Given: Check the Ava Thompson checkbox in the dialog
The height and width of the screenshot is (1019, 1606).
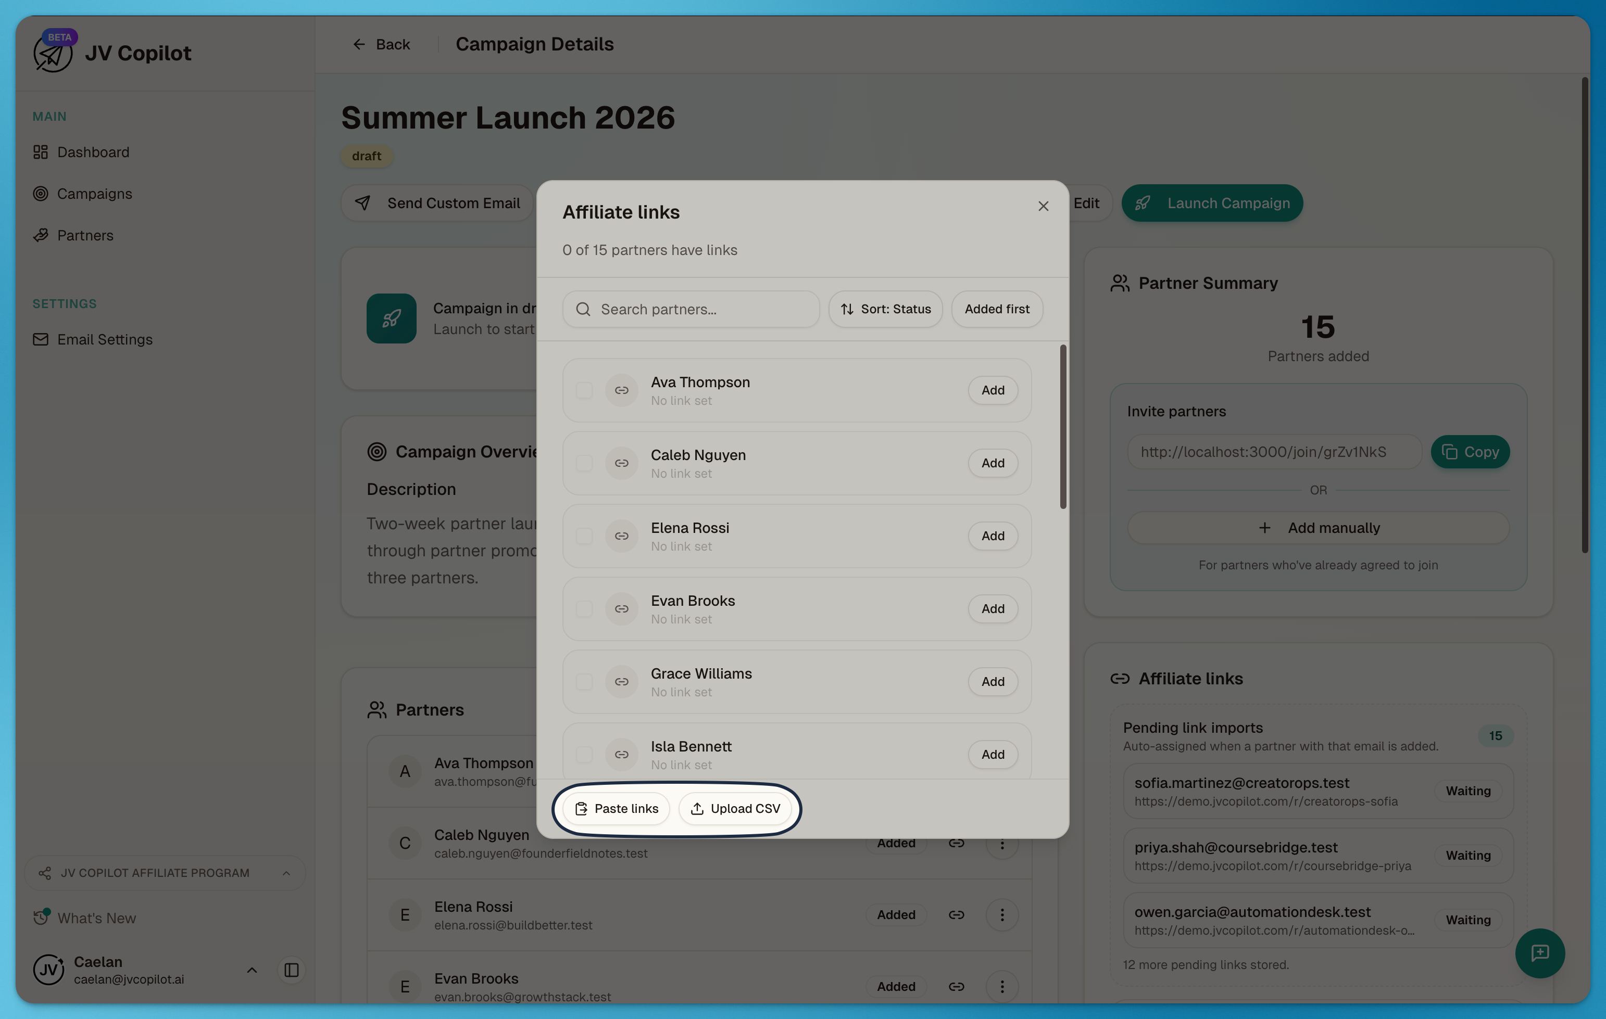Looking at the screenshot, I should 584,390.
